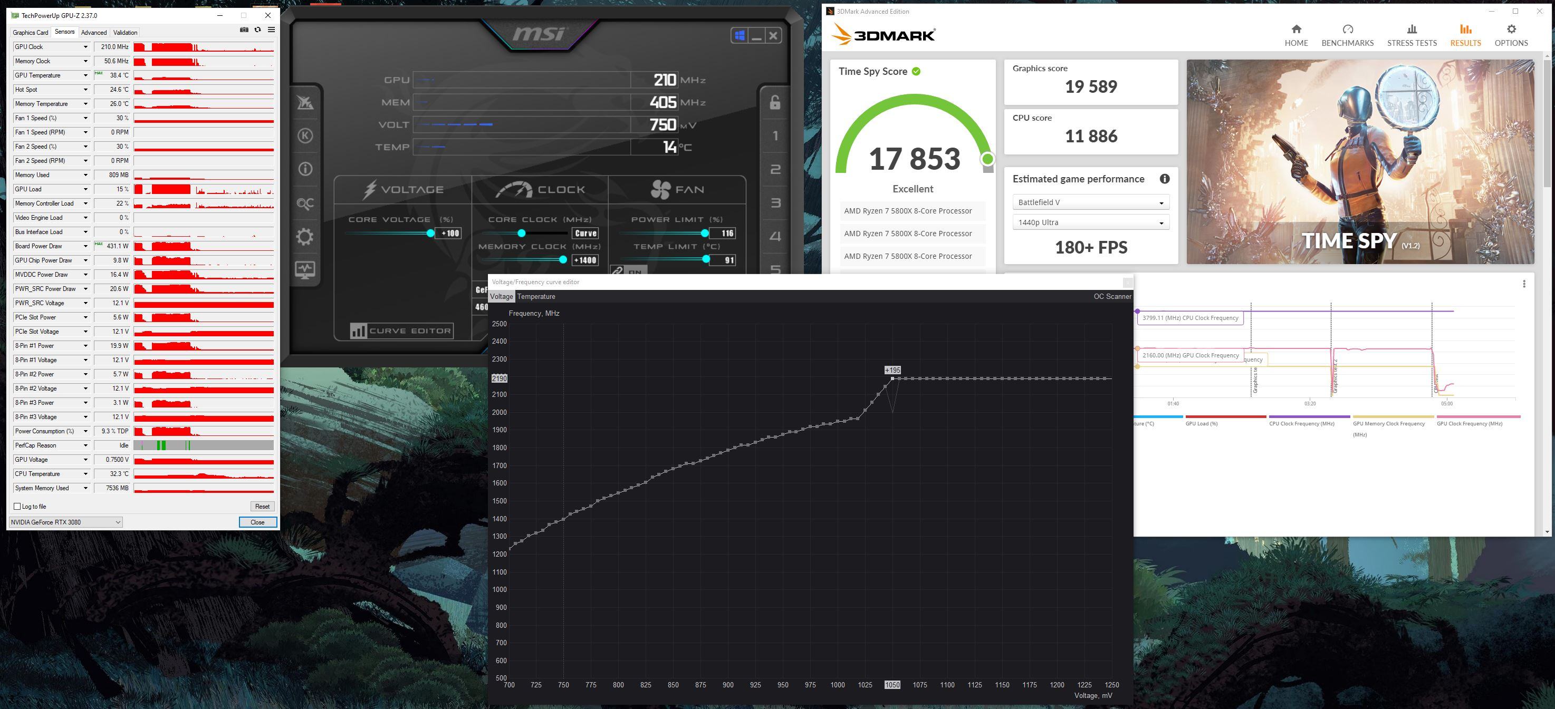Enable the Log to file checkbox
The width and height of the screenshot is (1555, 709).
tap(17, 506)
